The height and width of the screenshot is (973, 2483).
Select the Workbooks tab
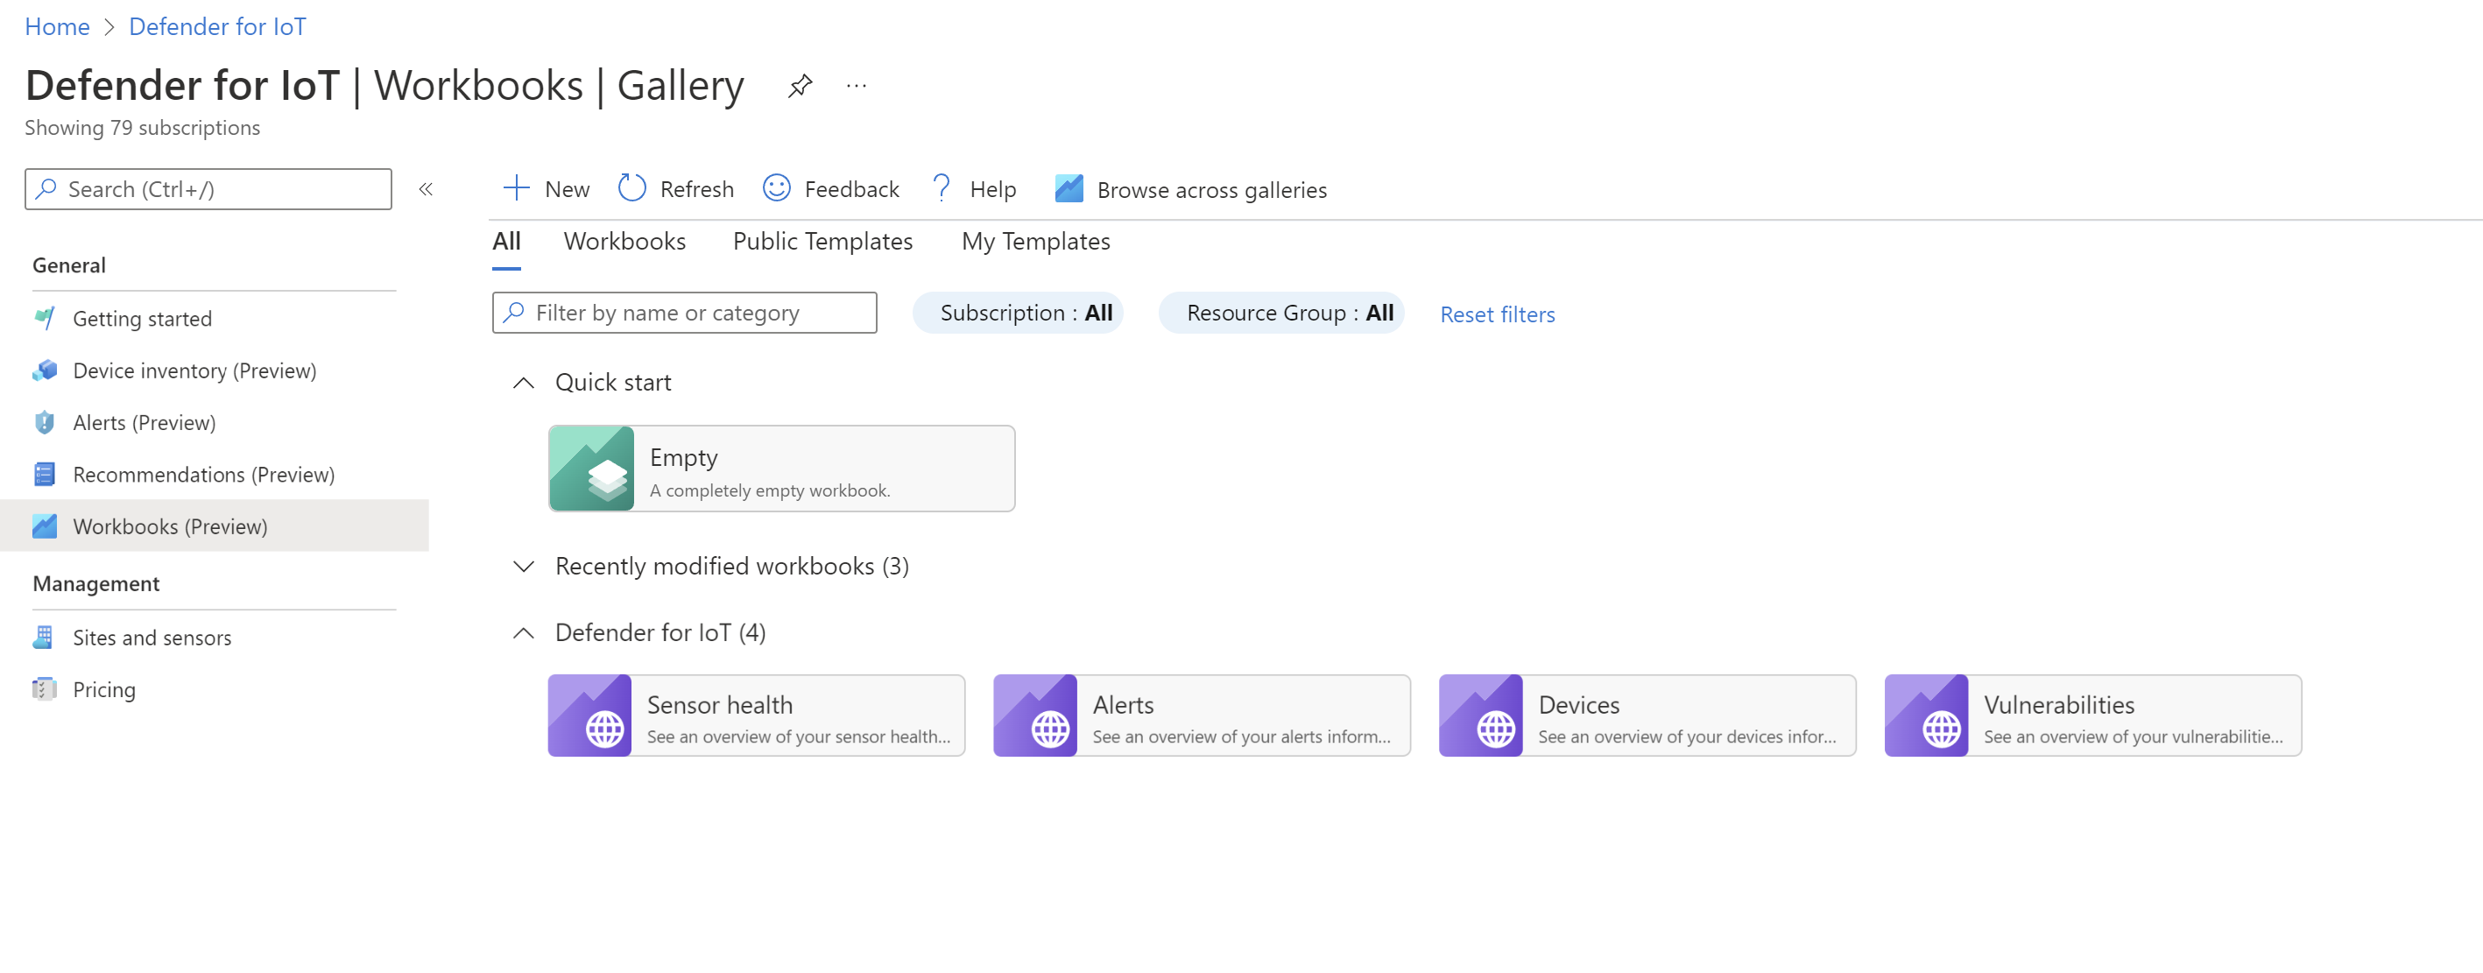pyautogui.click(x=625, y=241)
